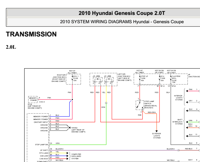200x162 pixels.
Task: Click the 'P/T K-LINE' pin label
Action: coord(44,153)
